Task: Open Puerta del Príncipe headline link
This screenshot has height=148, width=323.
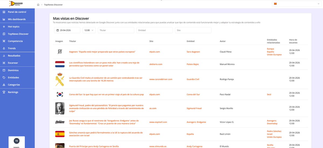Action: tap(93, 146)
